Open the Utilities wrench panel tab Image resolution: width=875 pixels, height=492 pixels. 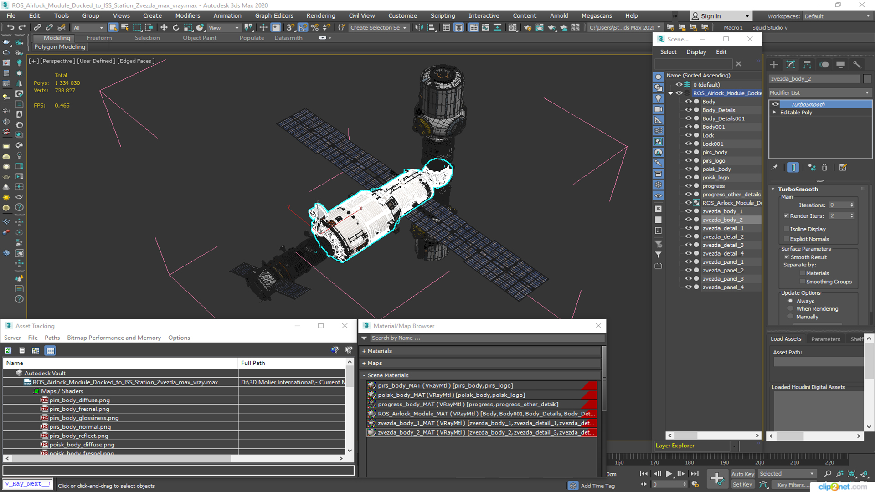pyautogui.click(x=857, y=64)
